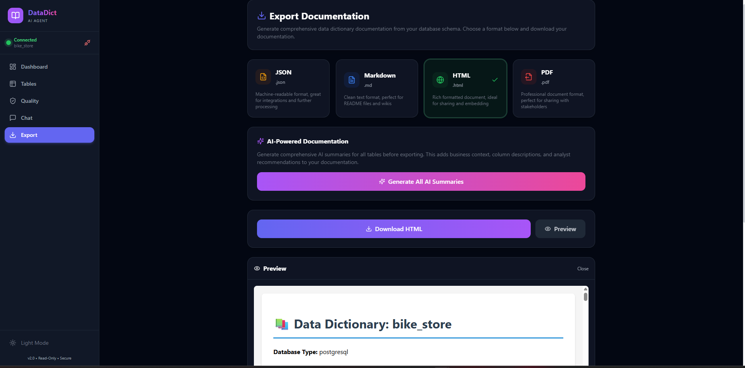Click the green connection status dot
The width and height of the screenshot is (745, 368).
[9, 43]
